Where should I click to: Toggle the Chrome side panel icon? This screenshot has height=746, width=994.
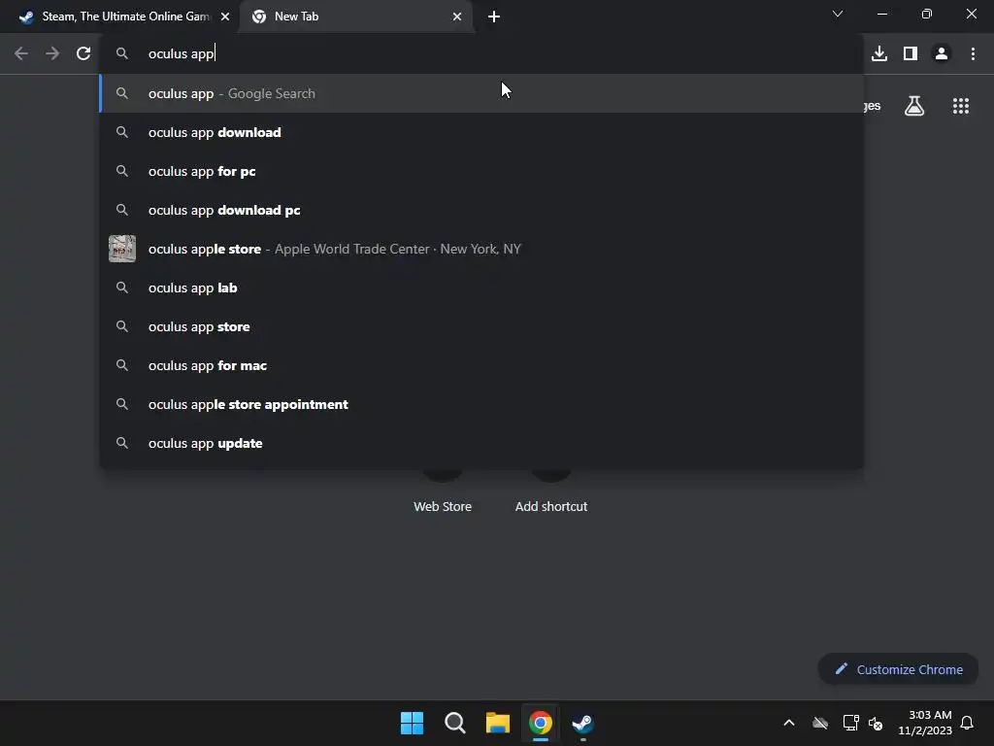point(911,54)
